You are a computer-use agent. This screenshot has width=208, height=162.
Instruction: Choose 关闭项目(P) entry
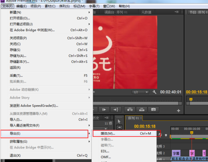(x=47, y=38)
